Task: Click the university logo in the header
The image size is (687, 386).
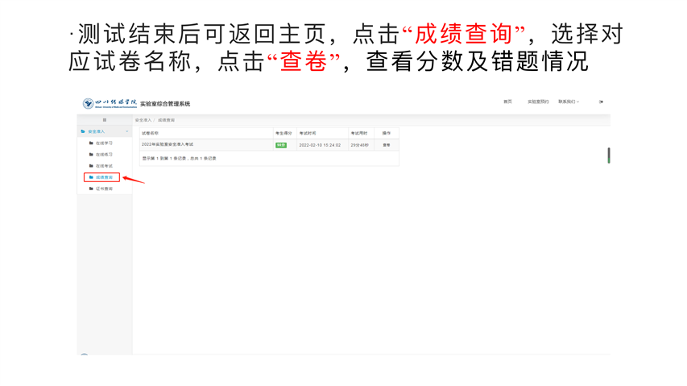Action: coord(89,104)
